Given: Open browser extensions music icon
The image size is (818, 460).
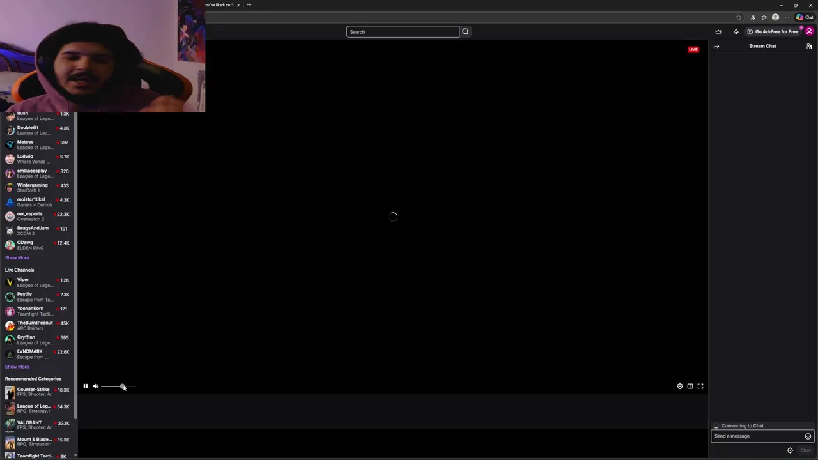Looking at the screenshot, I should [753, 17].
